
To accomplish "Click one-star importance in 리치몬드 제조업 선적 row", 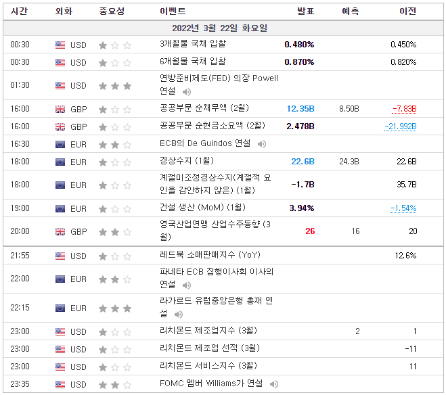I will tap(115, 350).
